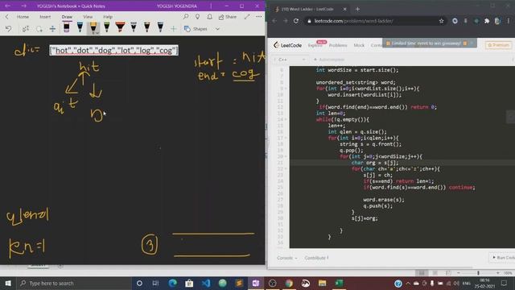Viewport: 515px width, 290px height.
Task: Open a new Chrome tab
Action: 357,9
